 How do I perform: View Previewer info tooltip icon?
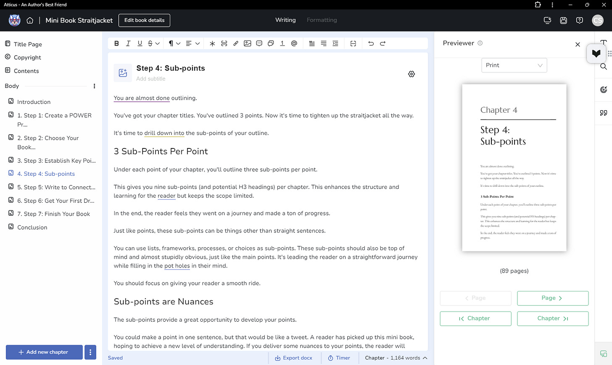(480, 43)
